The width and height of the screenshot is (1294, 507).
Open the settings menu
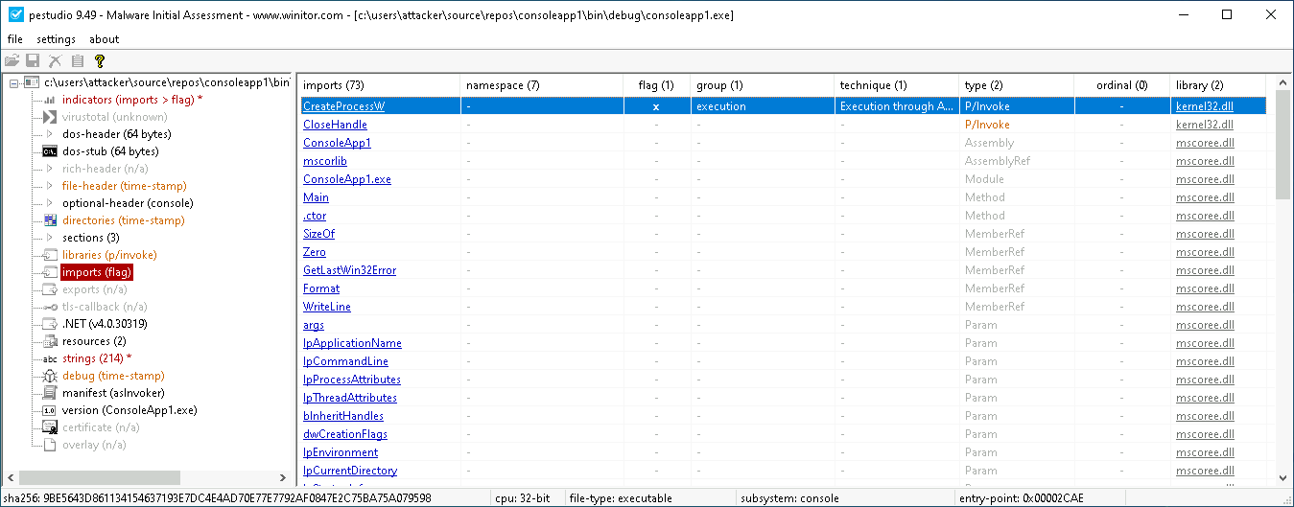(56, 39)
